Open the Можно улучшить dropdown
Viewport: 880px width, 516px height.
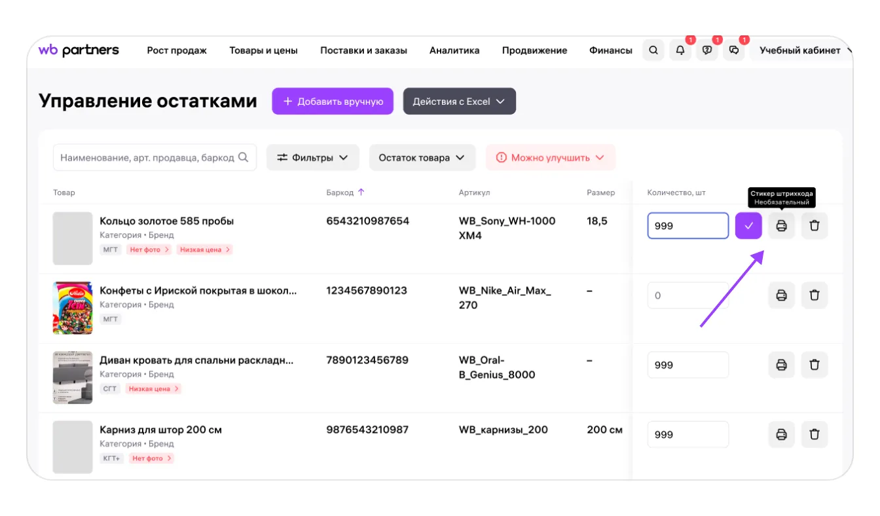tap(550, 158)
